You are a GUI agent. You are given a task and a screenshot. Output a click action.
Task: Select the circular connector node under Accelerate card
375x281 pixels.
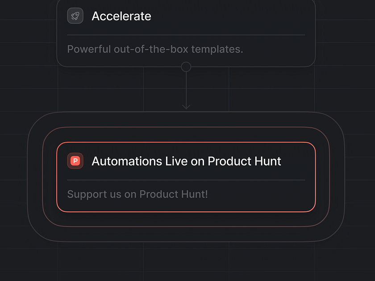tap(186, 67)
